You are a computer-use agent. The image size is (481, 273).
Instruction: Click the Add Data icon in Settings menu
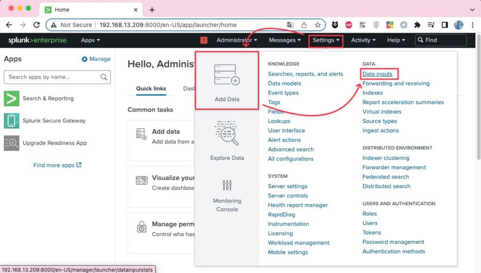(227, 75)
